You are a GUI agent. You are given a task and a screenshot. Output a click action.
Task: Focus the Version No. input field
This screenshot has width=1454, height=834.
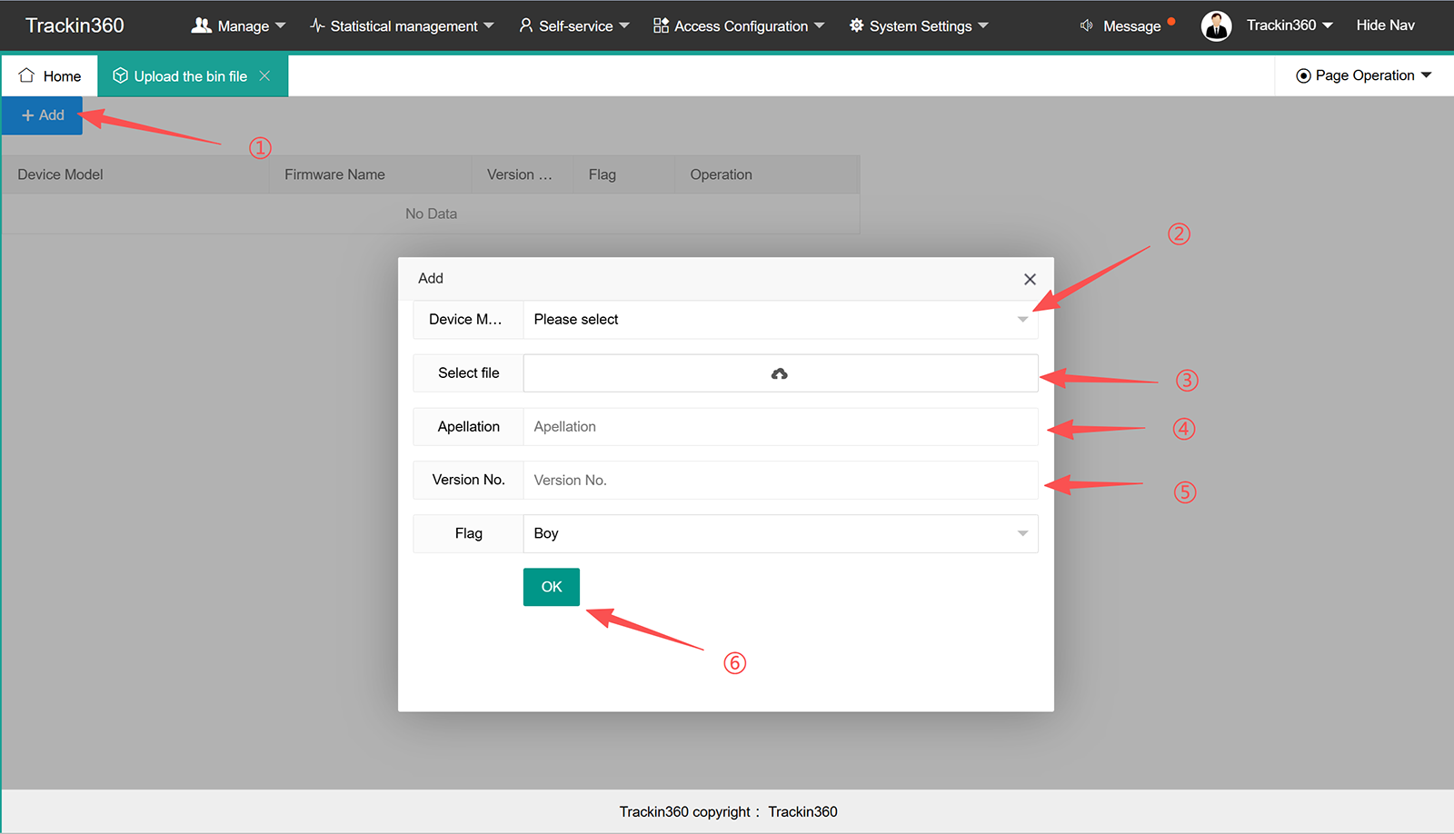click(781, 480)
